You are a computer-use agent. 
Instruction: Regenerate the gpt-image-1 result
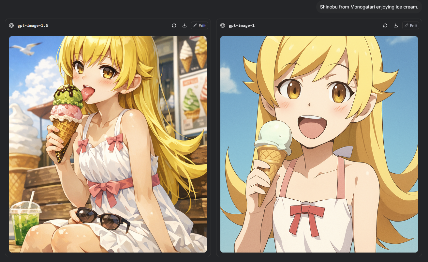point(385,25)
